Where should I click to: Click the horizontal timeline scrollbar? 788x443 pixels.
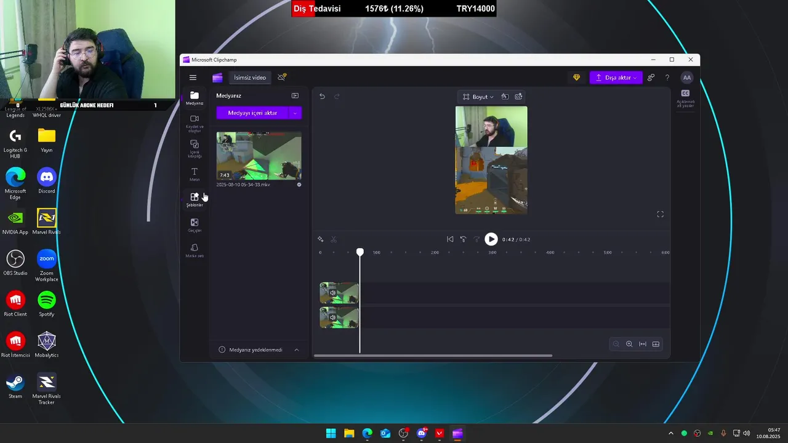pyautogui.click(x=433, y=355)
